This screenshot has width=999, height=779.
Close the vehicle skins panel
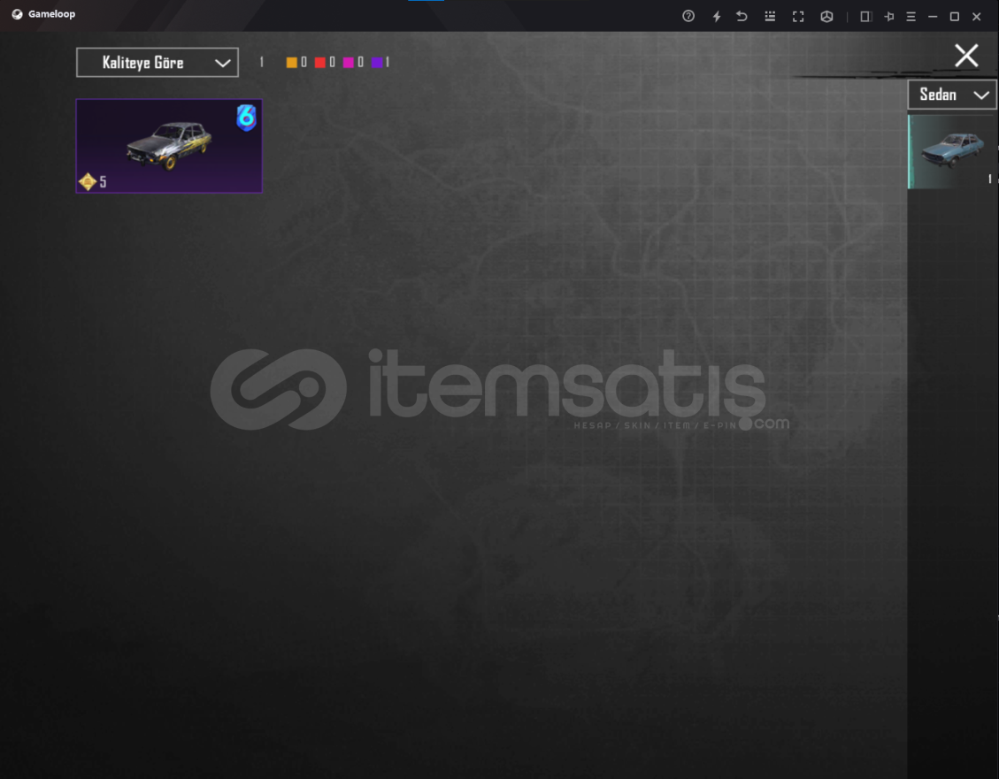tap(966, 56)
